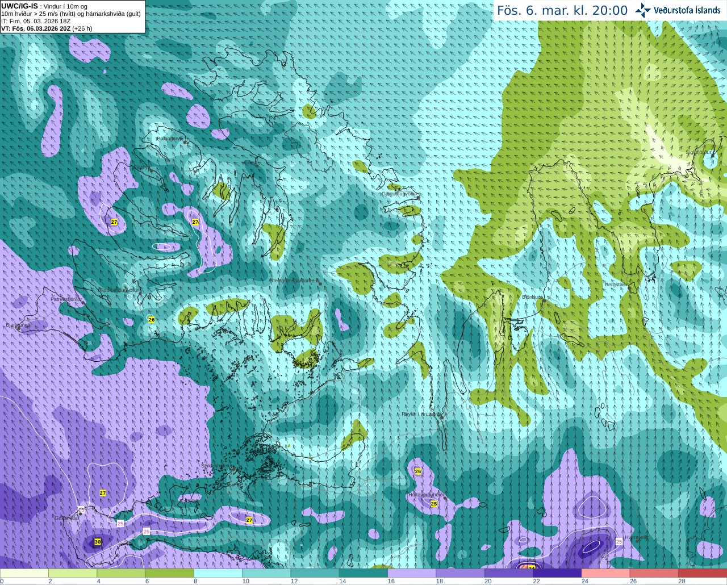Screen dimensions: 727x585
Task: Click the red 28+ m/s legend swatch
Action: 703,573
